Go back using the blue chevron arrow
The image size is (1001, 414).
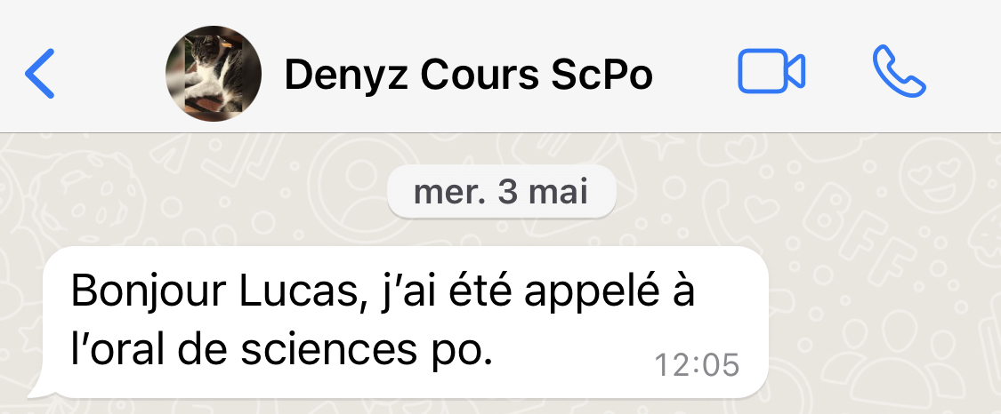point(39,73)
